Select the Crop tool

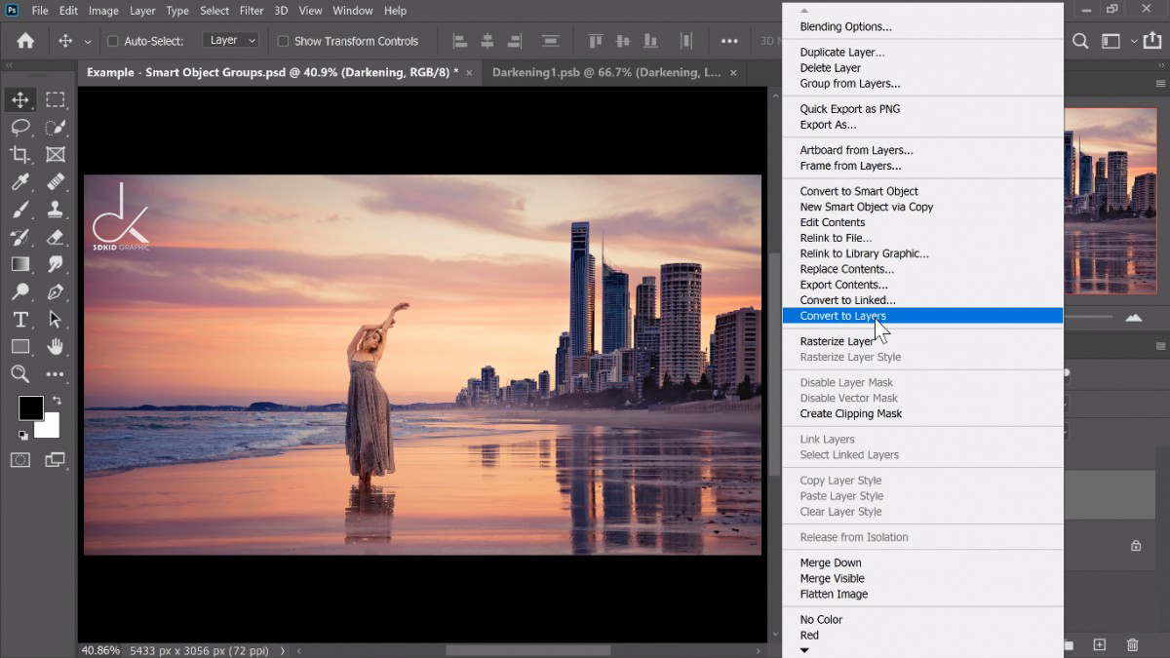coord(21,154)
